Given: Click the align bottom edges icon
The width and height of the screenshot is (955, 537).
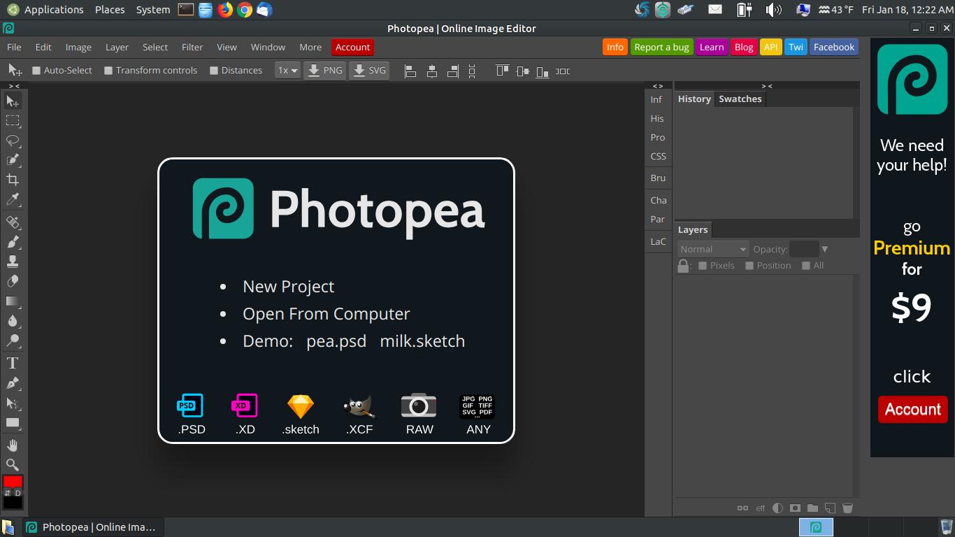Looking at the screenshot, I should coord(543,71).
